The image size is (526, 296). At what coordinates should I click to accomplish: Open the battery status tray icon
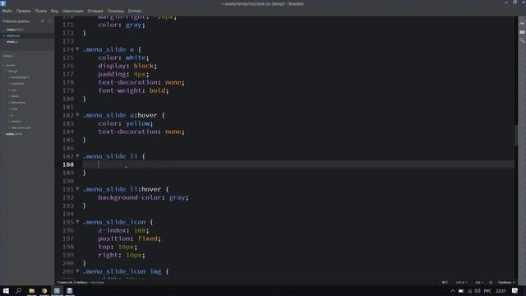(461, 291)
